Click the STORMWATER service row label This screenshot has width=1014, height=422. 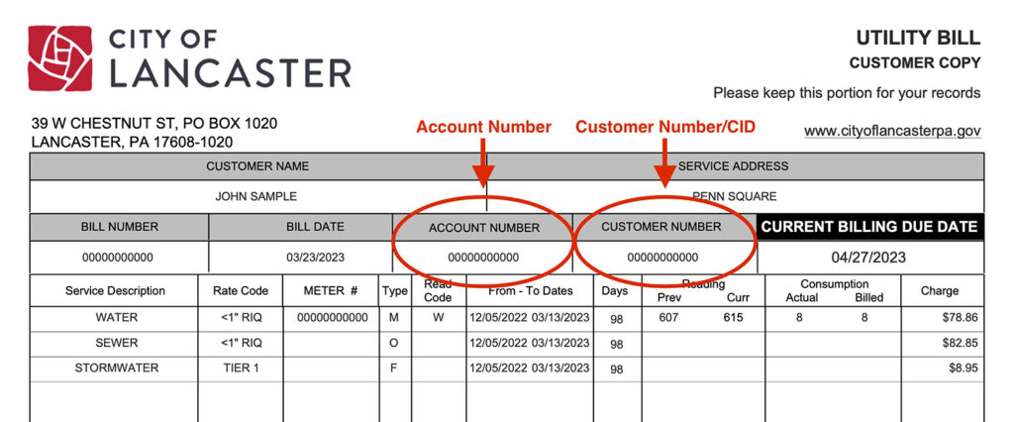click(117, 369)
